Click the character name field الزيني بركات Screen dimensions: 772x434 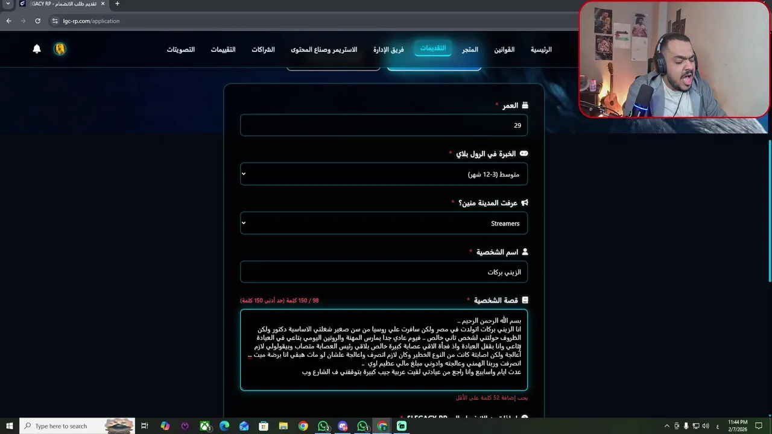tap(384, 272)
